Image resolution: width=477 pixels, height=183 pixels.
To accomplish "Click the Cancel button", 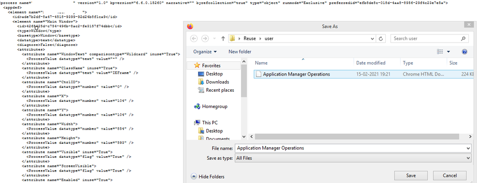I will click(450, 176).
